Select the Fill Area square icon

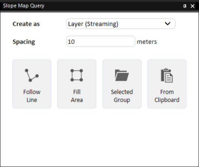(x=77, y=75)
